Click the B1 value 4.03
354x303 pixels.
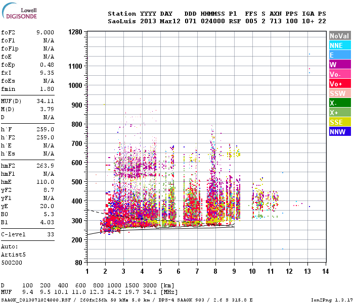[47, 223]
